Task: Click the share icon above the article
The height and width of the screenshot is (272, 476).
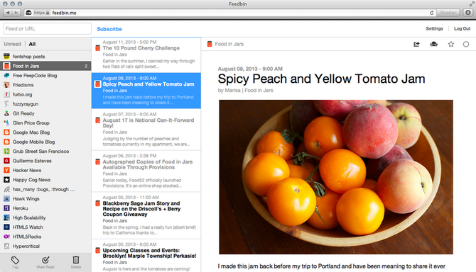Action: coord(416,44)
